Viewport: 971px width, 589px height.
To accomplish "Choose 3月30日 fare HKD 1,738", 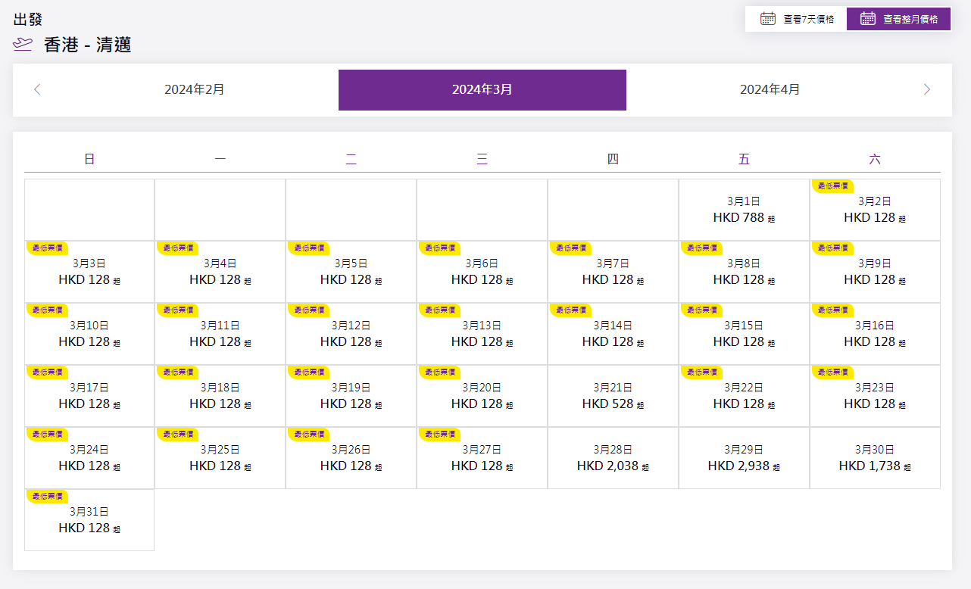I will click(x=875, y=459).
